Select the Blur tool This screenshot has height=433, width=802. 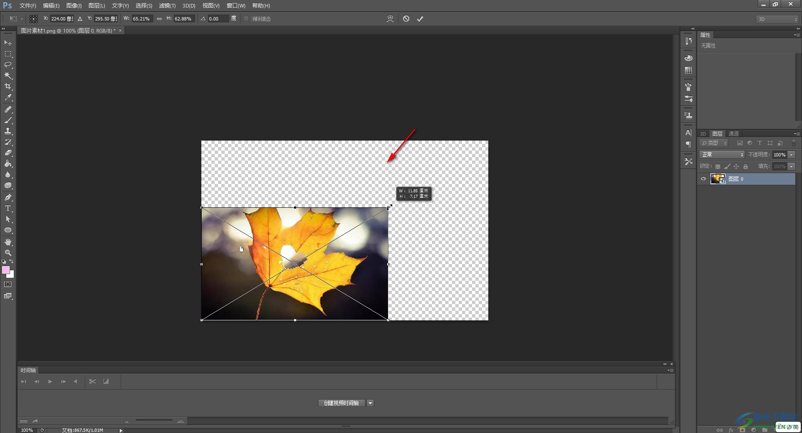coord(8,174)
